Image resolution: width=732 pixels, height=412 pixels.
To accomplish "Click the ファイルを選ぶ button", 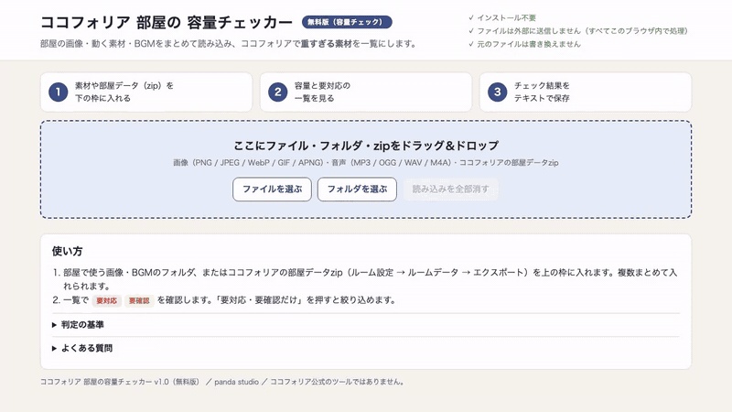I will point(272,190).
